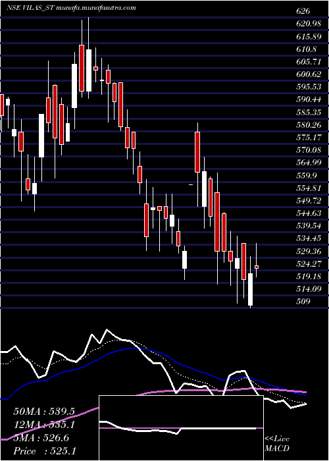Click the 554.81 price level

pyautogui.click(x=309, y=188)
